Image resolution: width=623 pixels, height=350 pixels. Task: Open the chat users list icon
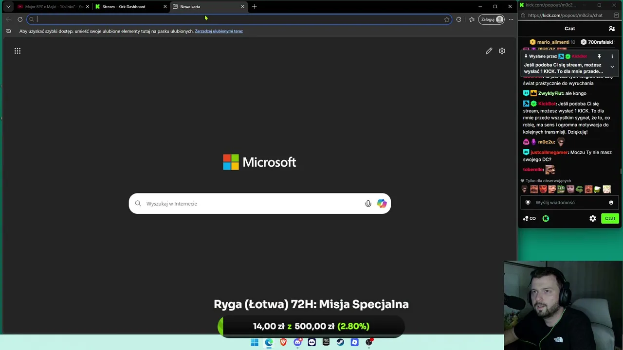point(612,29)
